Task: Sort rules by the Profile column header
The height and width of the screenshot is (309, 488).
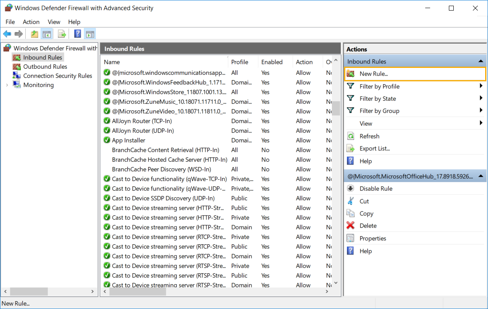Action: 243,62
